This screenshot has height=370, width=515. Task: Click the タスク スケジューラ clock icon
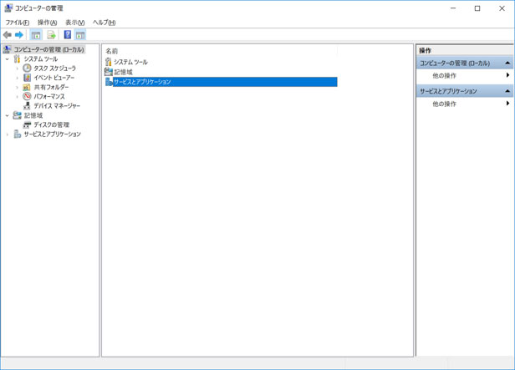[27, 68]
